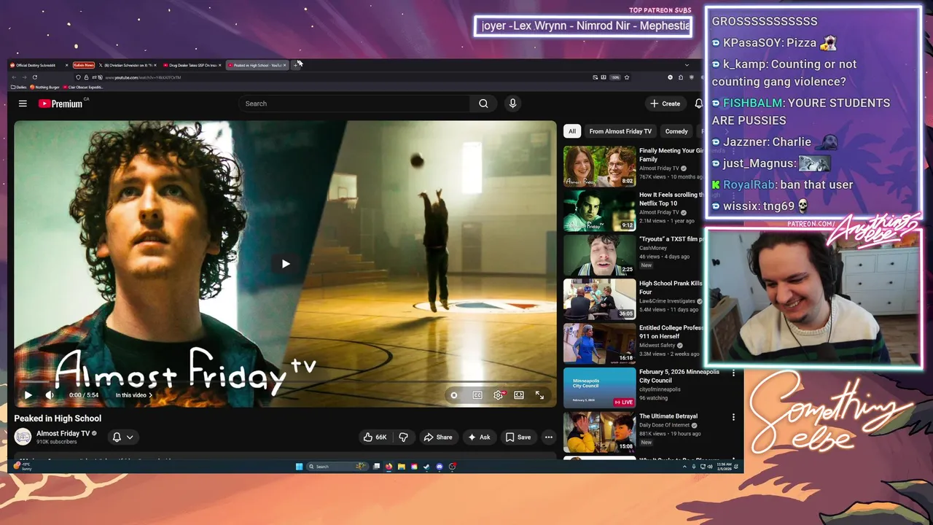Open 'Nothing Burger' bookmark
This screenshot has width=933, height=525.
45,87
